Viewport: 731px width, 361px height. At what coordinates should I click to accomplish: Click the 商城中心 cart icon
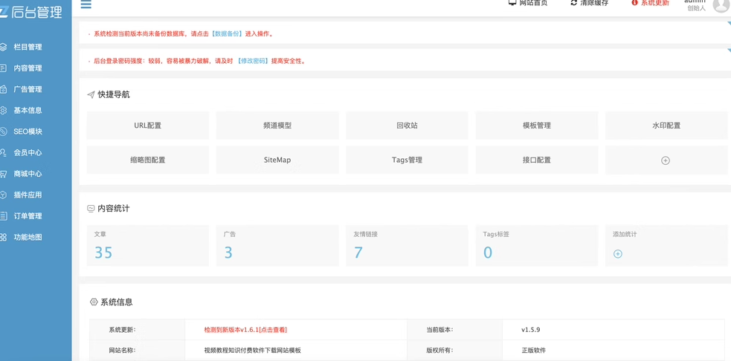(x=3, y=174)
